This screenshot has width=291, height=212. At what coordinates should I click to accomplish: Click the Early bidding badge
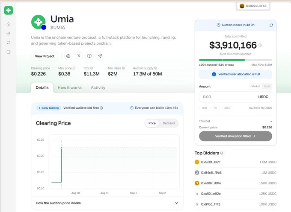pos(49,108)
